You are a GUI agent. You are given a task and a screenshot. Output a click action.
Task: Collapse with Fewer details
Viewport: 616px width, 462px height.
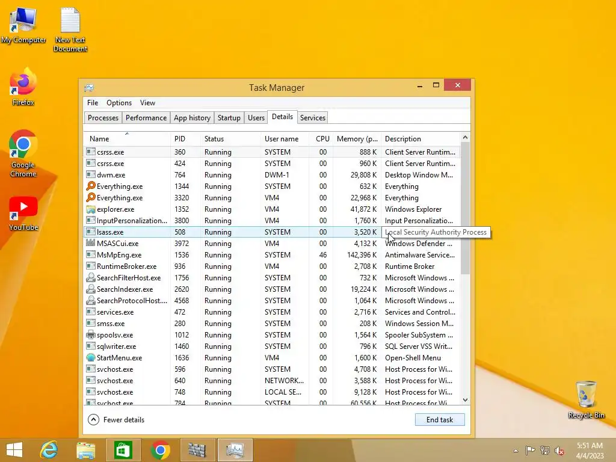[x=116, y=419]
